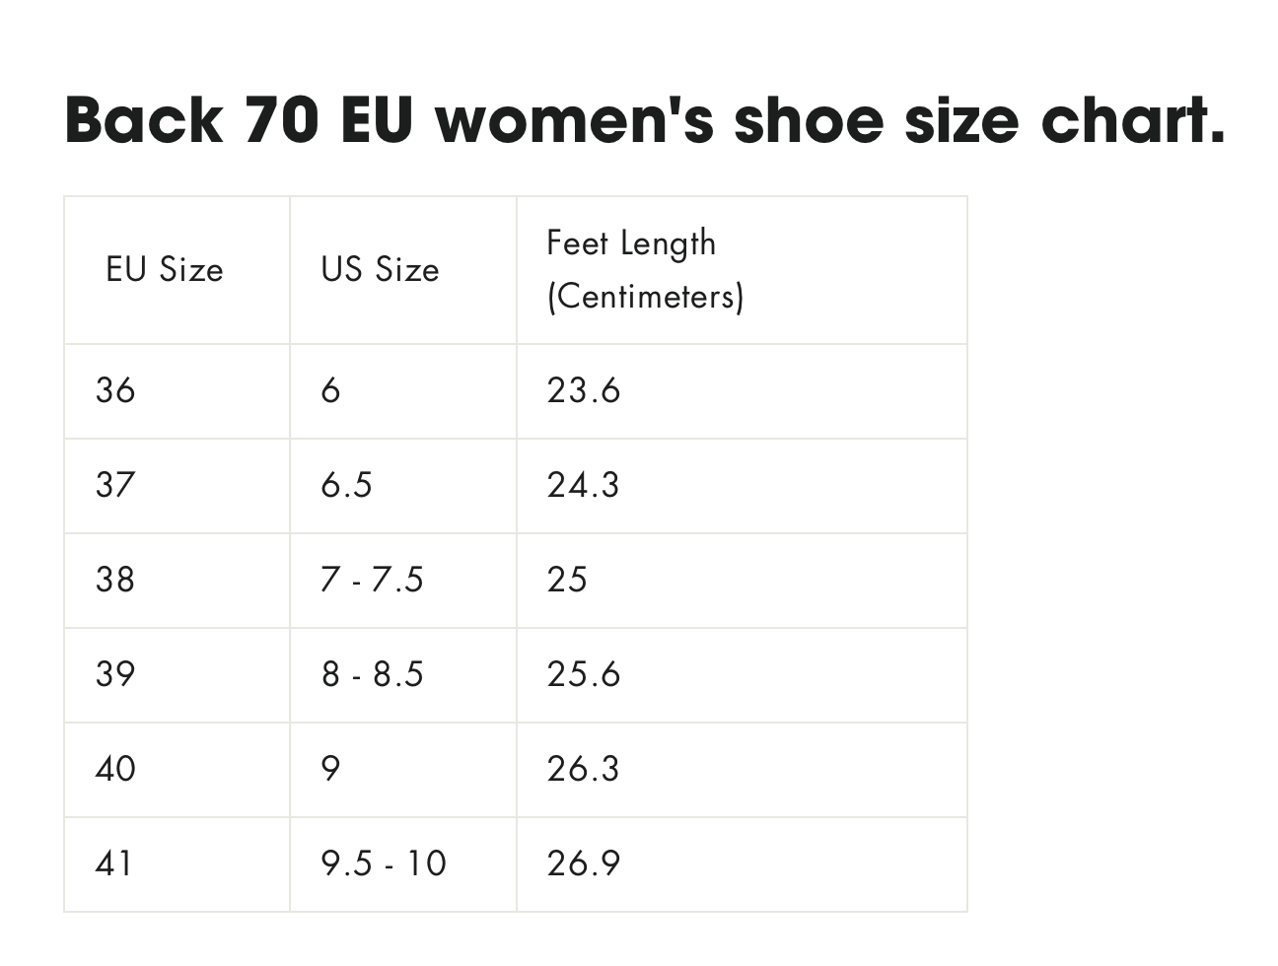Select the 25.6 feet length cell
1278x966 pixels.
point(584,674)
